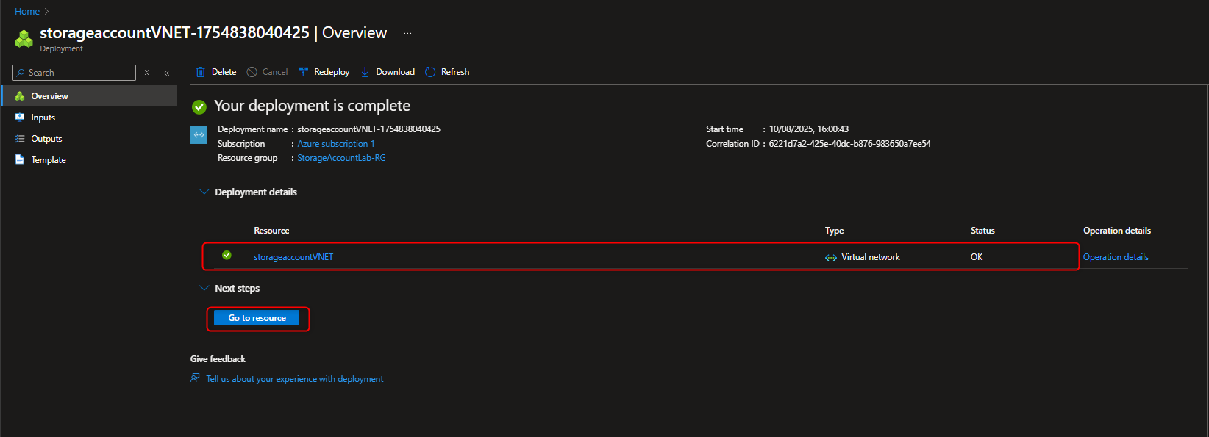Collapse the Deployment details section
The image size is (1209, 437).
pos(204,192)
